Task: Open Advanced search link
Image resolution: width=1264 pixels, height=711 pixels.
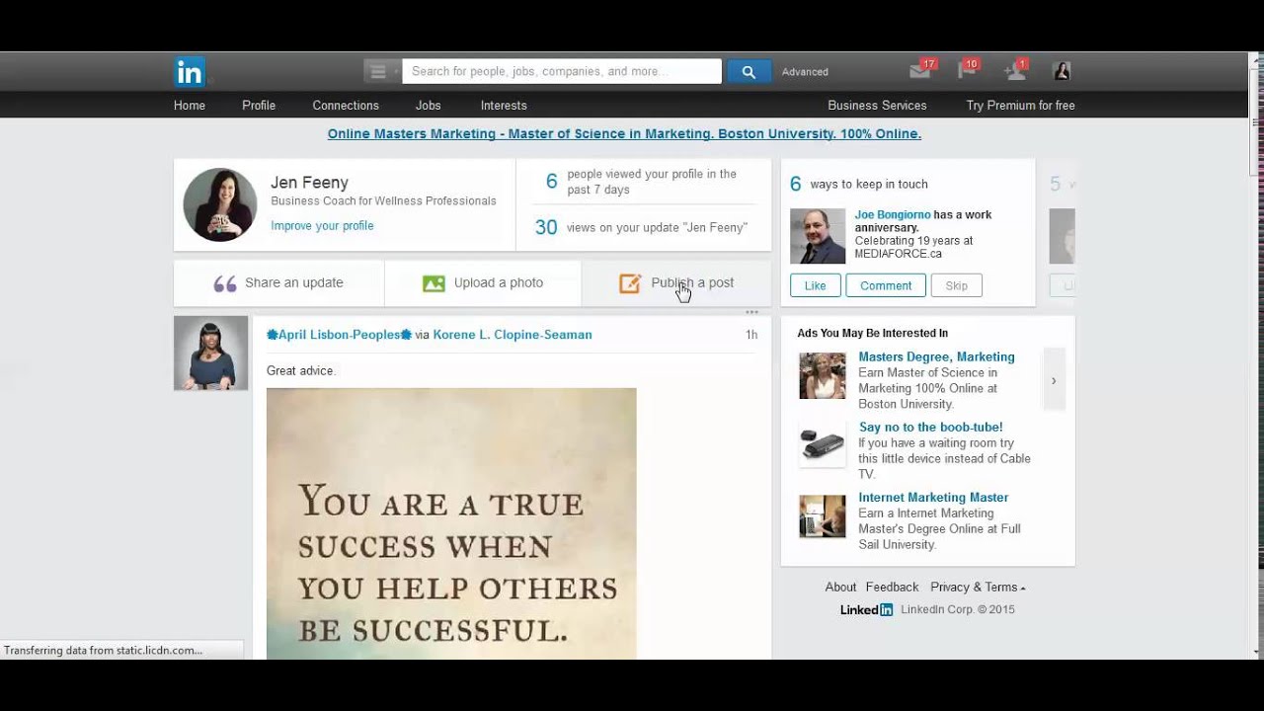Action: 805,71
